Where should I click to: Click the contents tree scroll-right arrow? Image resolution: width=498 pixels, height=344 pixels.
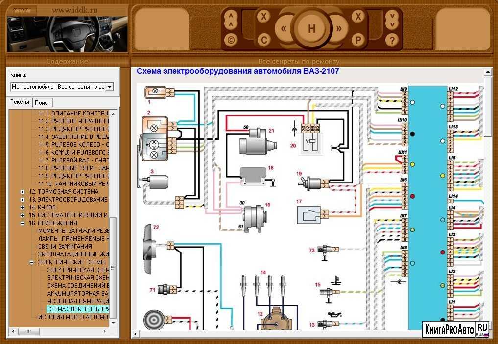tap(105, 331)
